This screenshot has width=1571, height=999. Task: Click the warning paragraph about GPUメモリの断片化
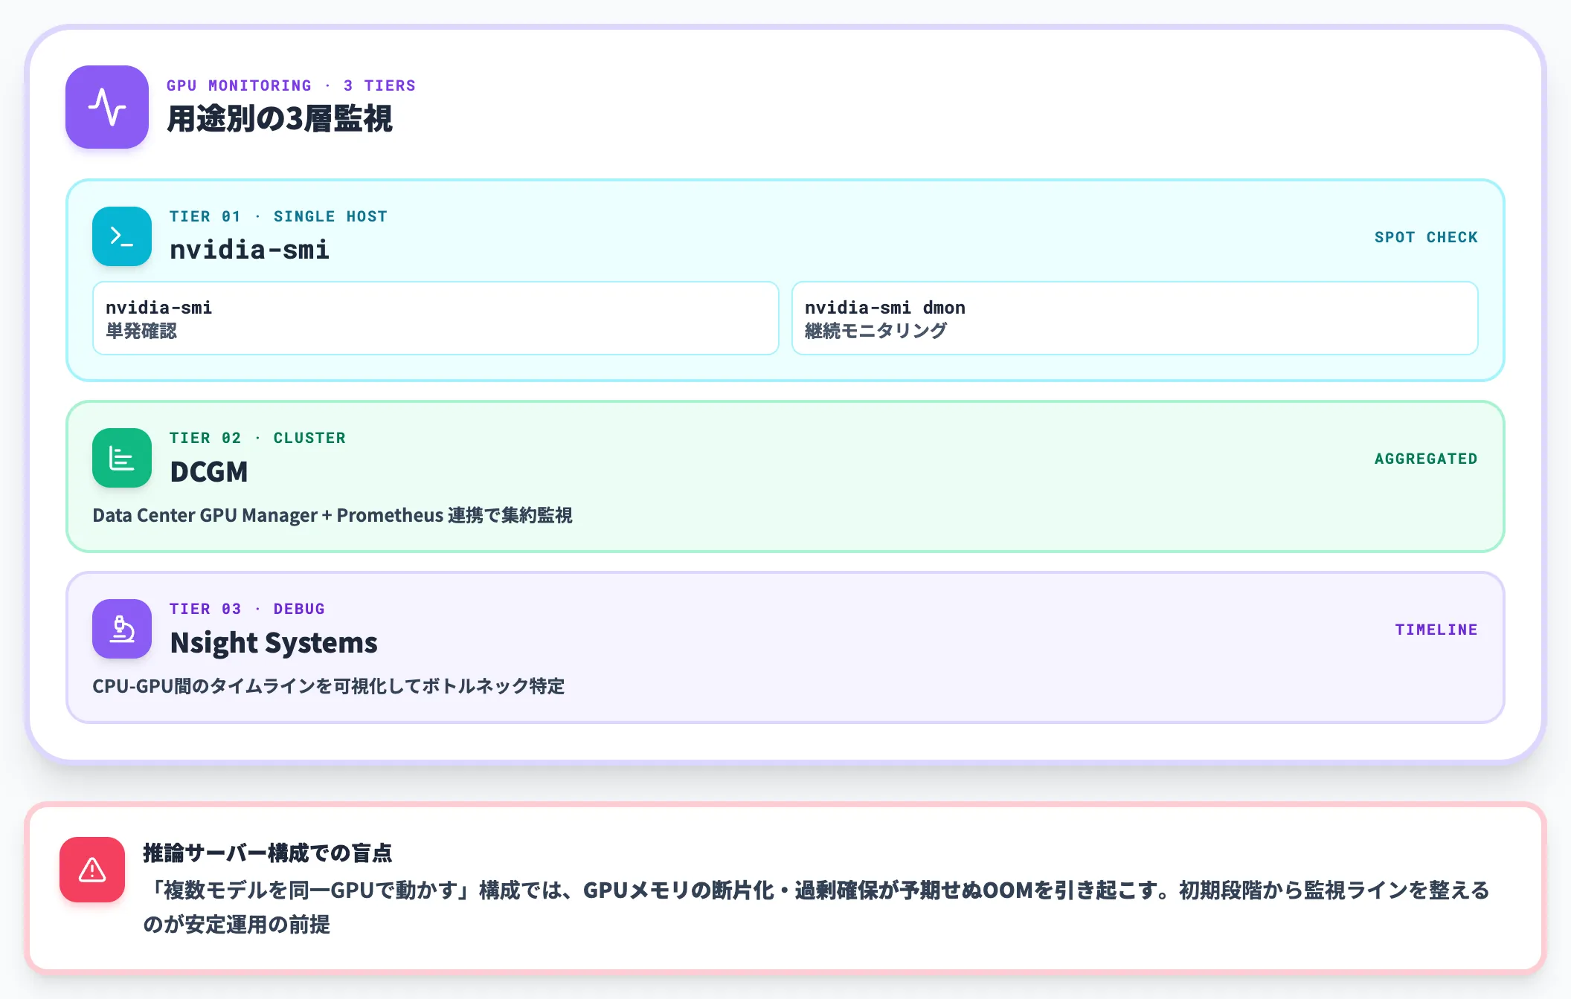tap(816, 907)
